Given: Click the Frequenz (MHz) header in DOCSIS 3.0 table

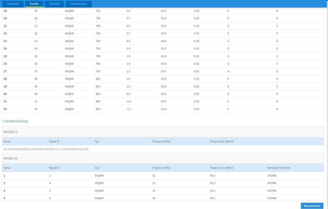Looking at the screenshot, I should click(161, 168).
